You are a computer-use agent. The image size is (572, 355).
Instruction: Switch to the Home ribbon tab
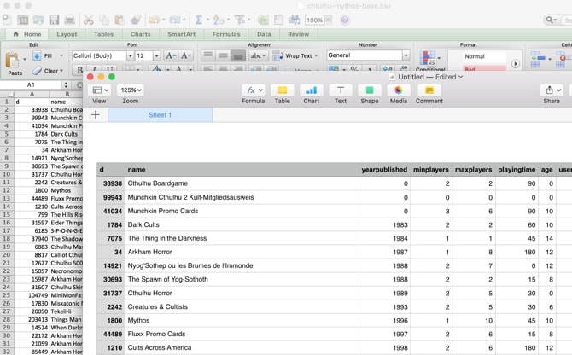[27, 34]
